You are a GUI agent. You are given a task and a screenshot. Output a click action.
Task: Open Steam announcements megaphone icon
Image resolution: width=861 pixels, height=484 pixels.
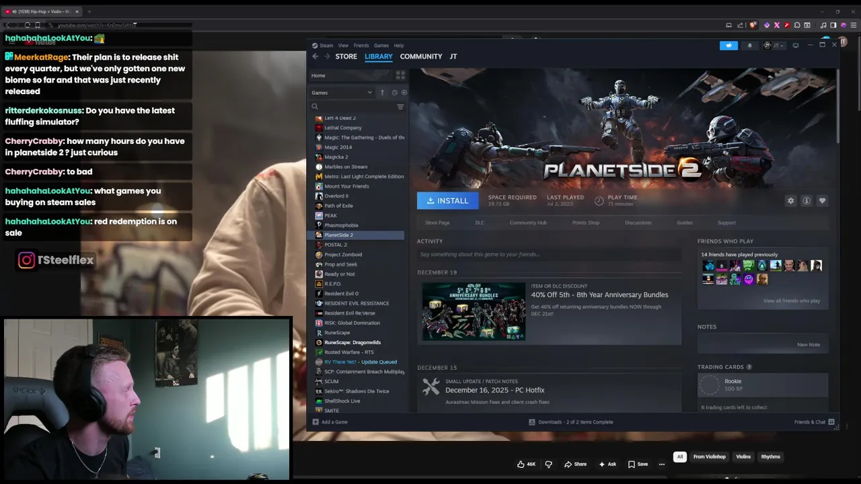(x=728, y=45)
